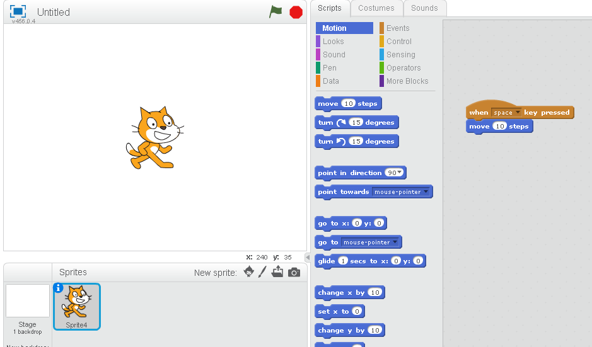Select the Stage backdrop thumbnail

[x=28, y=300]
